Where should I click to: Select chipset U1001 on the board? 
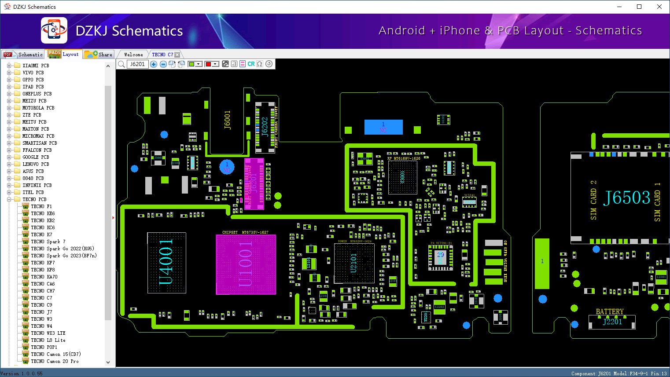point(246,264)
